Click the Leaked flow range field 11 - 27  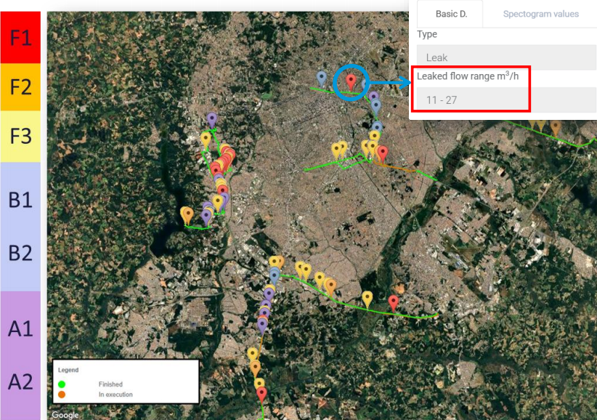(x=471, y=100)
